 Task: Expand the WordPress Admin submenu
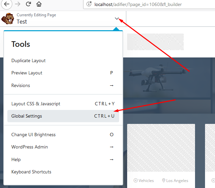[111, 147]
